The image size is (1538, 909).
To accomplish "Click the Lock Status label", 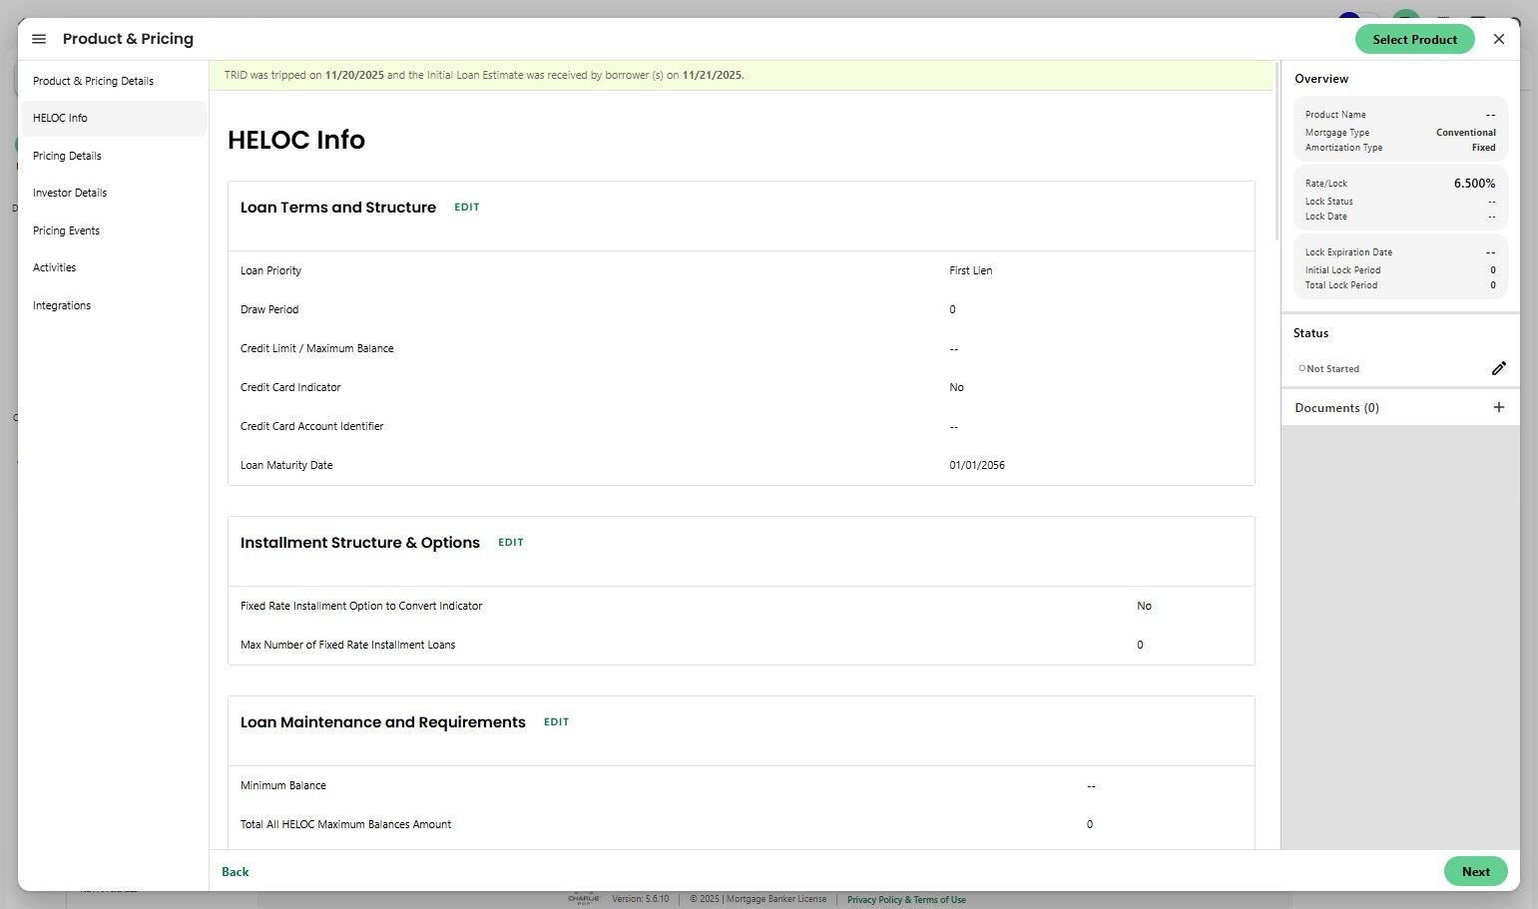I will pos(1328,202).
